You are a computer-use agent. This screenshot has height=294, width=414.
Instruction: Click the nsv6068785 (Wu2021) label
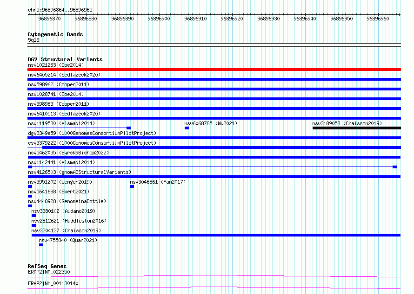point(211,123)
